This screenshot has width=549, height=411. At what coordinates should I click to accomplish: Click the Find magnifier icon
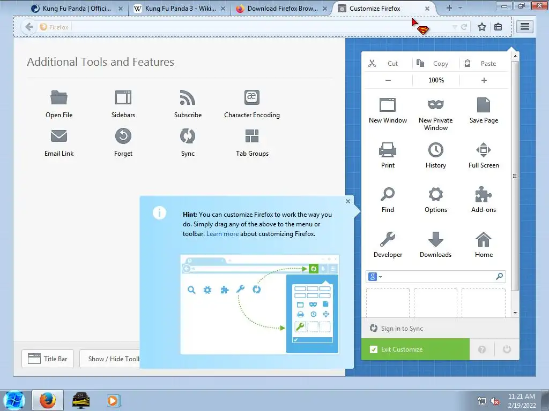pos(388,194)
